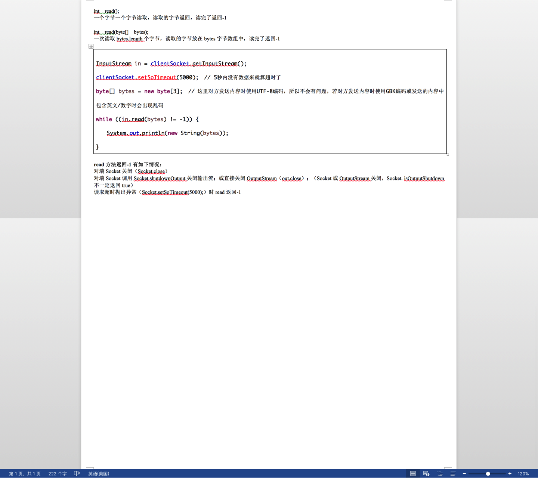The height and width of the screenshot is (489, 538).
Task: Click 'clientSocket.setSoTimeout' code text
Action: 136,77
